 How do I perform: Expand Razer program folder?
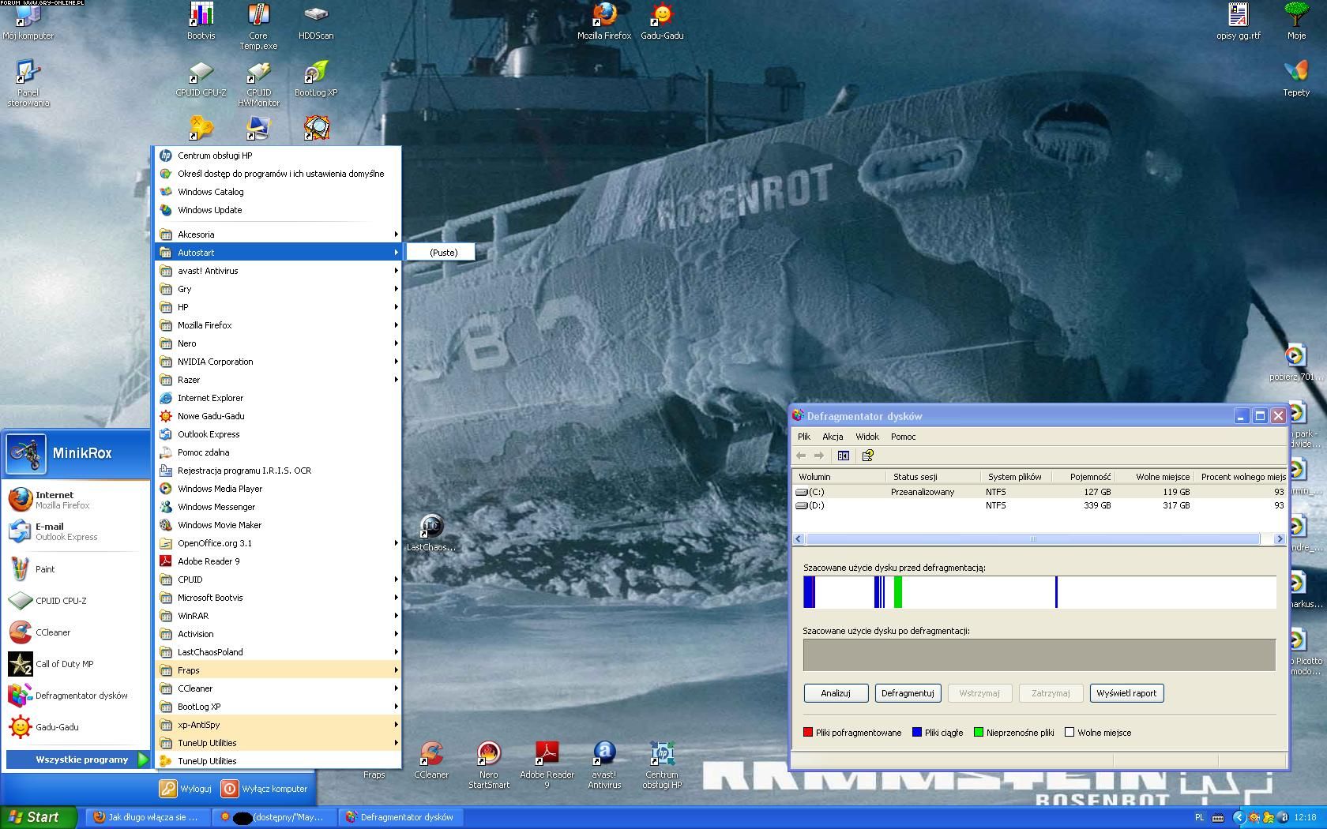279,380
